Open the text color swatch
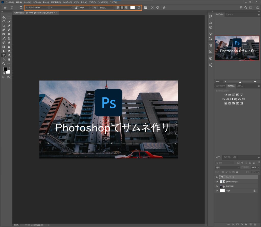 click(133, 7)
